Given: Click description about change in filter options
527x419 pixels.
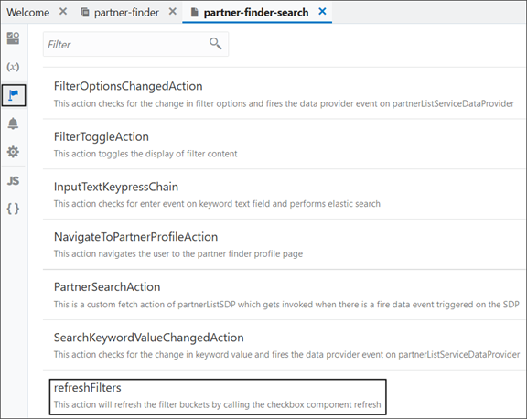Looking at the screenshot, I should (x=284, y=103).
